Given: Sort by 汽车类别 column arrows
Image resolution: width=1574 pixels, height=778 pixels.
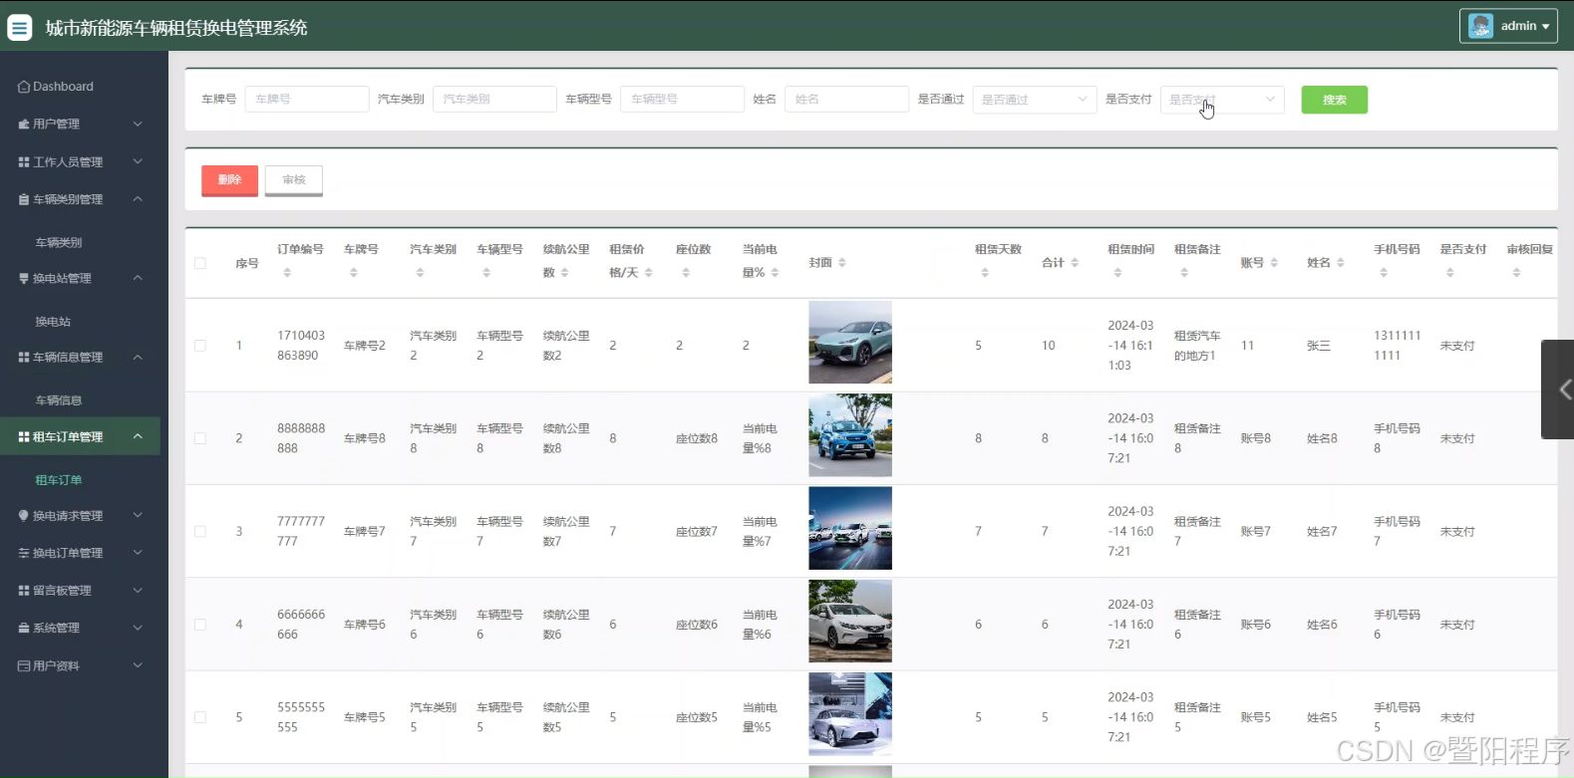Looking at the screenshot, I should [420, 273].
